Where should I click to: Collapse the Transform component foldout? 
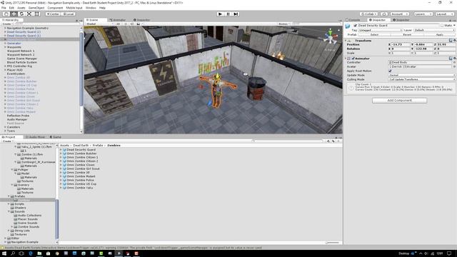pos(346,41)
